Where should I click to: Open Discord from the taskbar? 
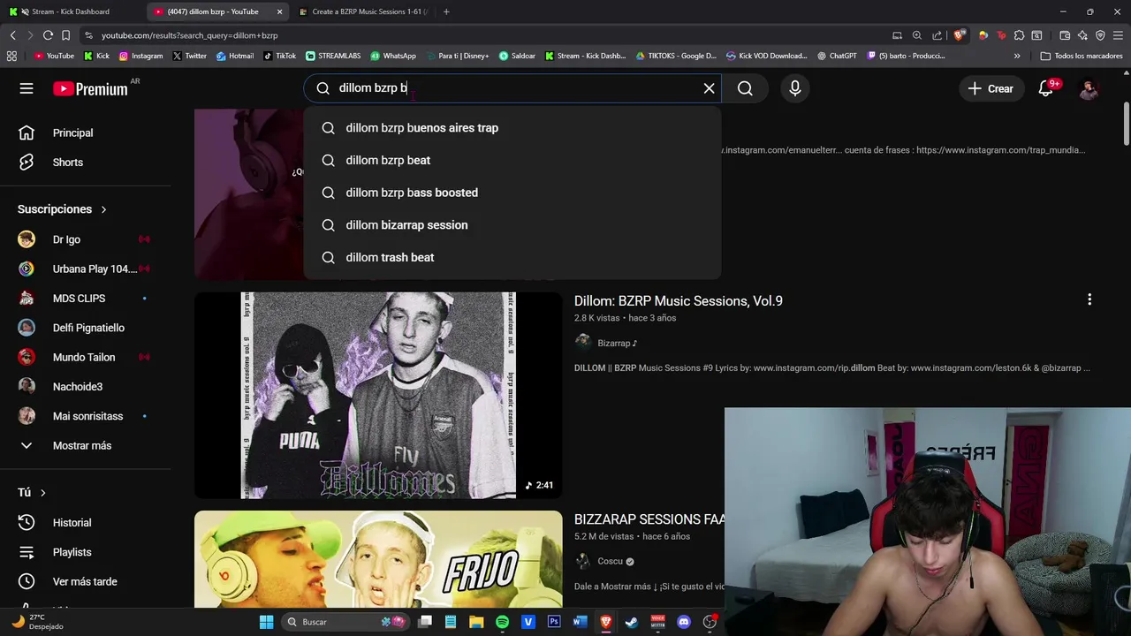pos(683,622)
